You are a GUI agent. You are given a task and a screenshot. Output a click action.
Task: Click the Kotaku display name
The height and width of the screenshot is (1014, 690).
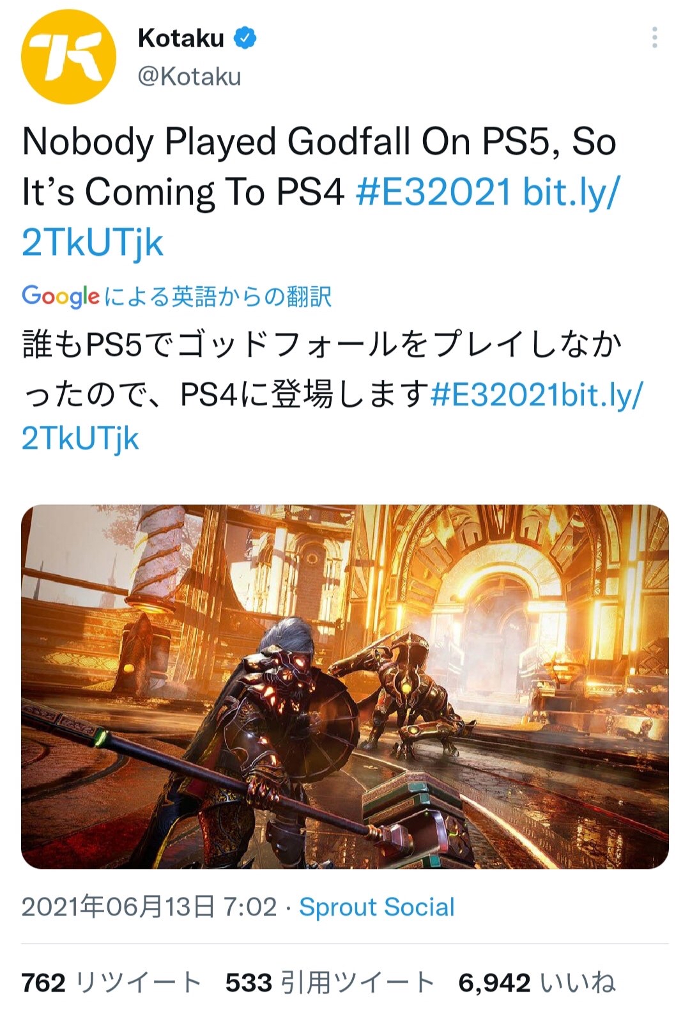pyautogui.click(x=181, y=38)
